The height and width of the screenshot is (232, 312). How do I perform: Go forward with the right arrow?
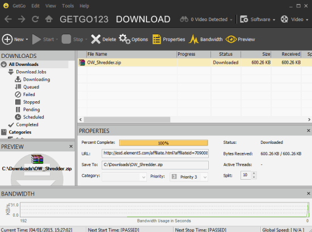pos(22,19)
